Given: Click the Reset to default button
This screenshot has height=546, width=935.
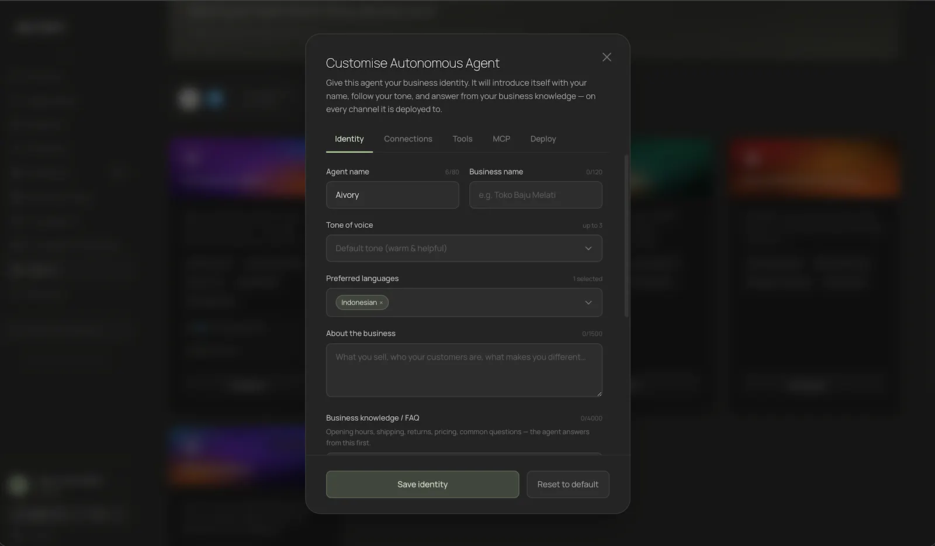Looking at the screenshot, I should [x=568, y=485].
